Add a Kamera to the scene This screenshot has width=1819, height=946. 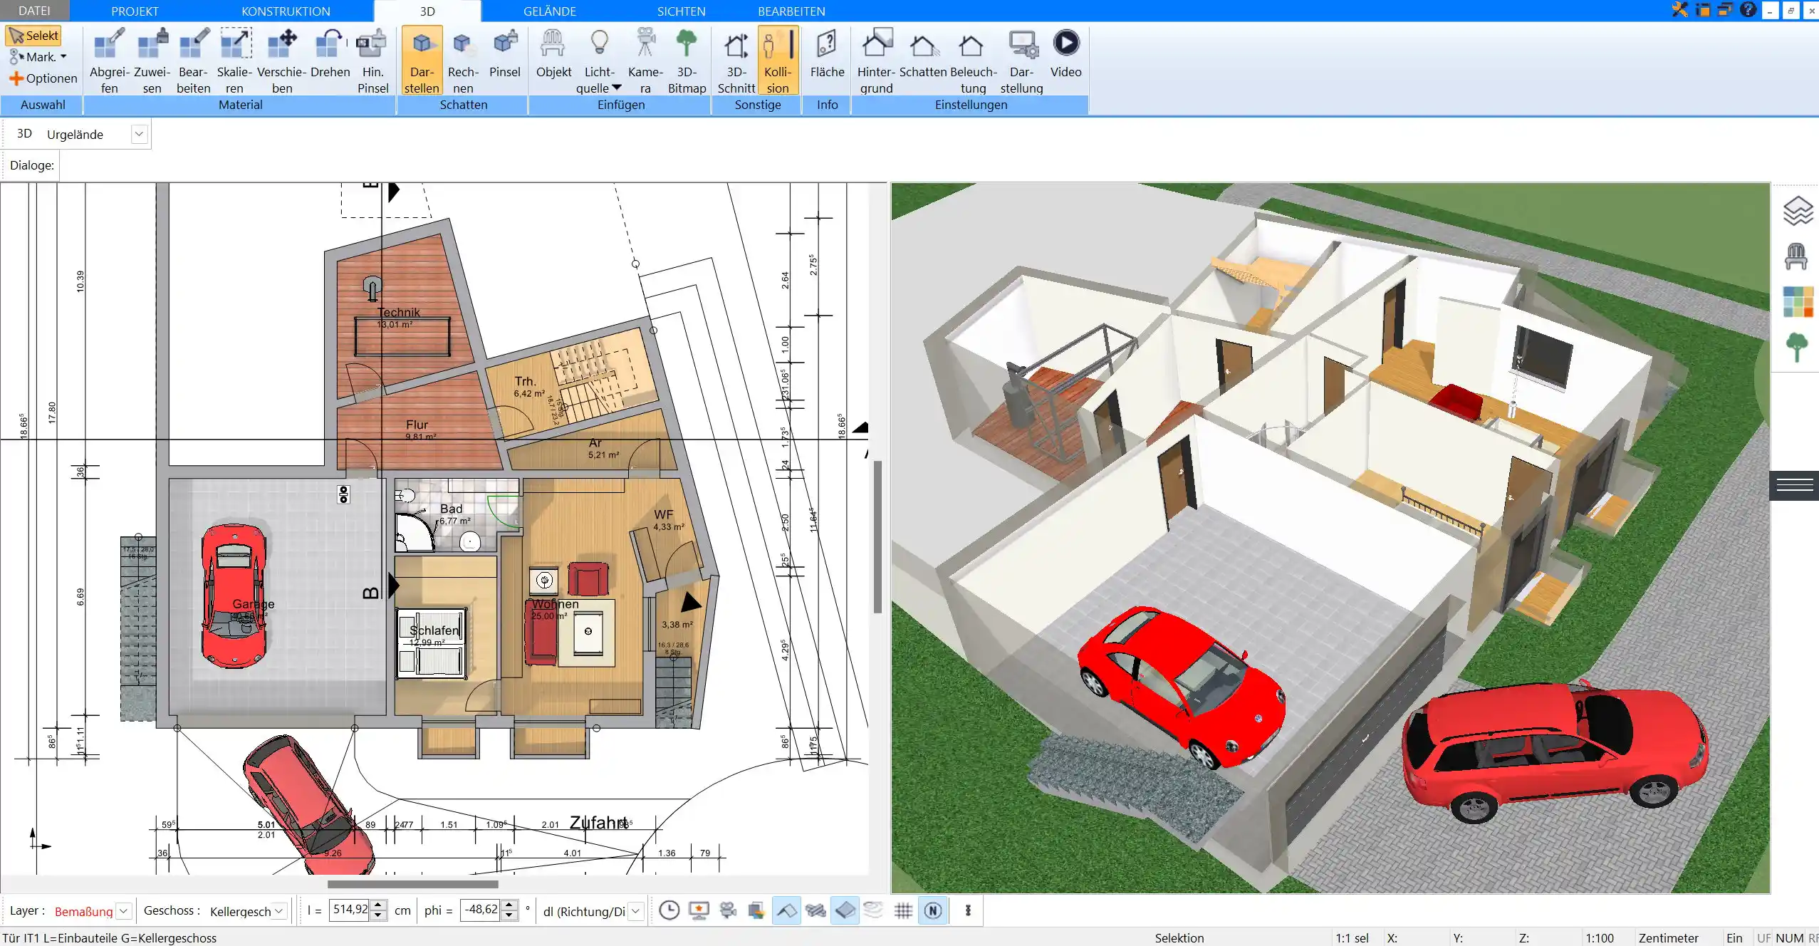(x=645, y=61)
